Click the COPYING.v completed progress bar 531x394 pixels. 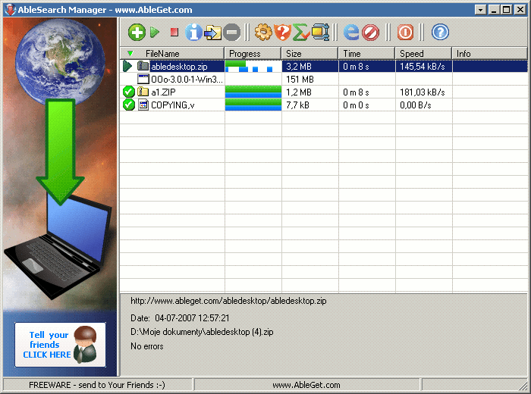253,105
